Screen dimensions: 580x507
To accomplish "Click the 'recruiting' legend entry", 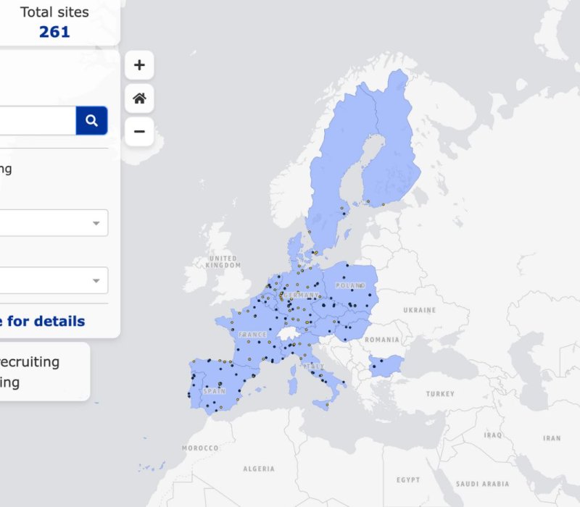I will click(30, 361).
